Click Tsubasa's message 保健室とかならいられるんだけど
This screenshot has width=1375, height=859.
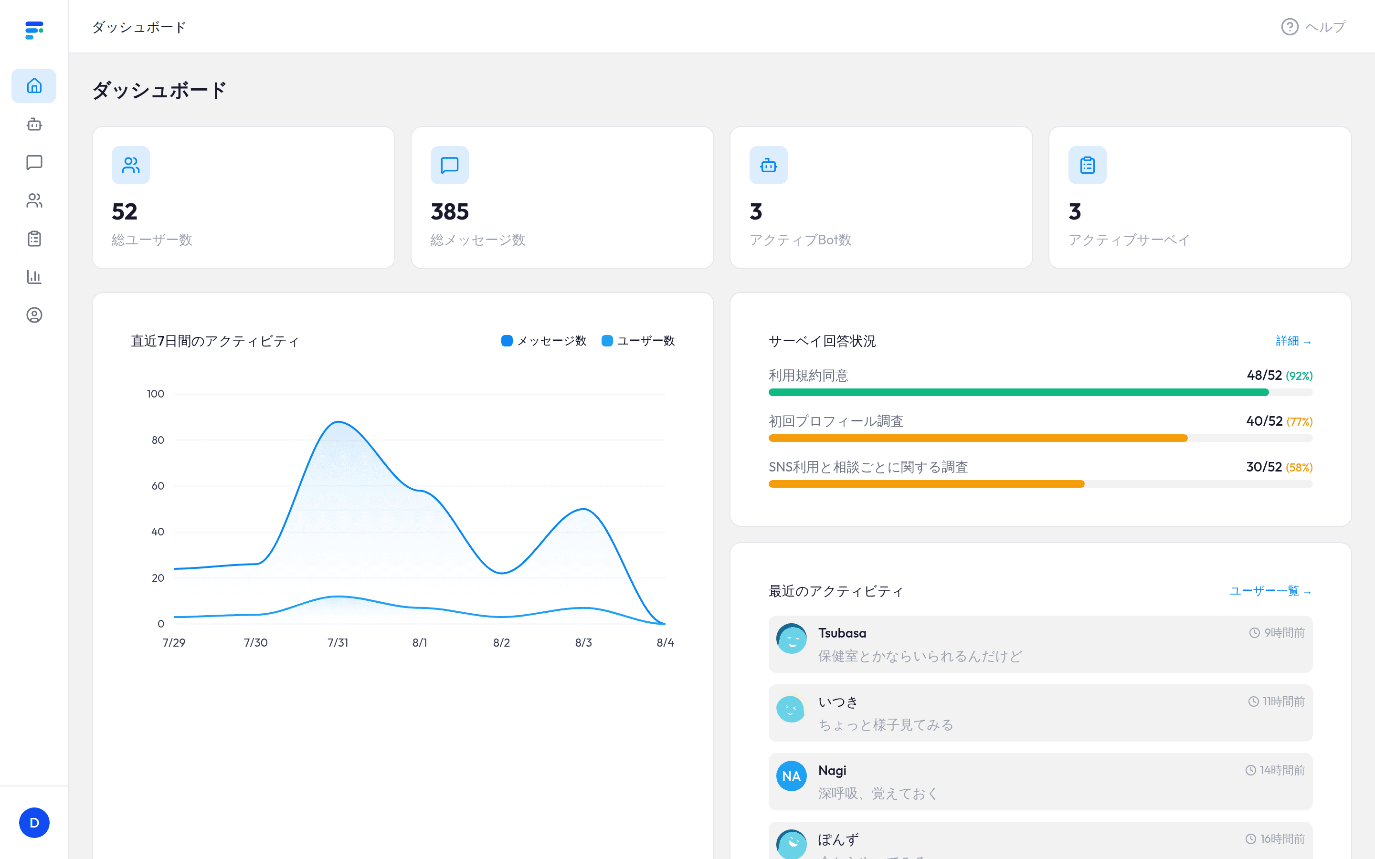(920, 656)
